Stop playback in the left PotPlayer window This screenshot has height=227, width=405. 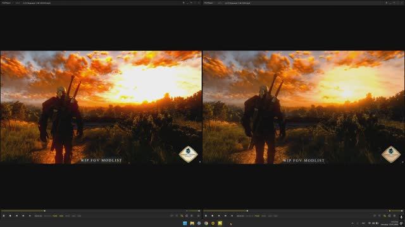click(x=10, y=216)
